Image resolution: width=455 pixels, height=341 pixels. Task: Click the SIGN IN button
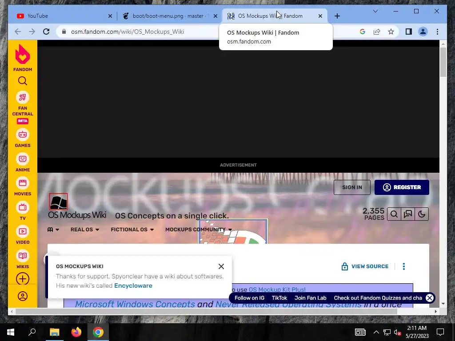[x=352, y=187]
